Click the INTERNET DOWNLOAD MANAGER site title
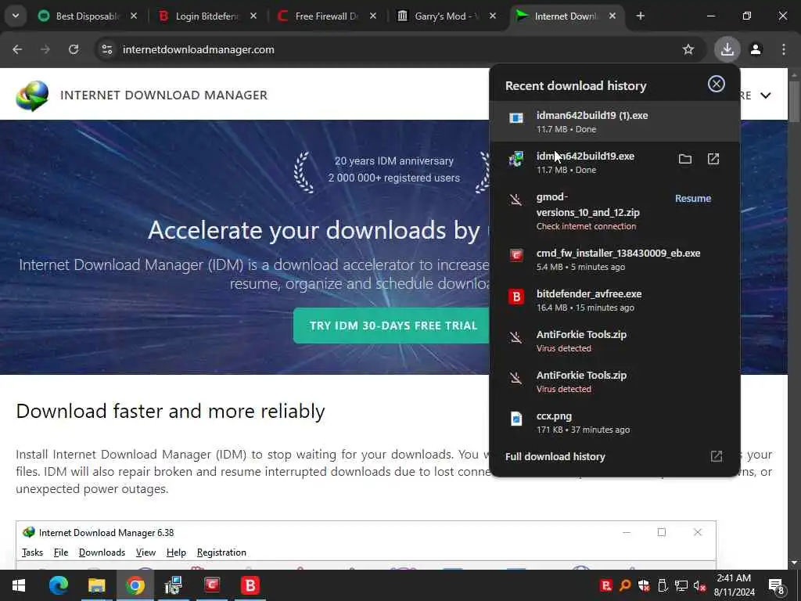 (x=164, y=95)
